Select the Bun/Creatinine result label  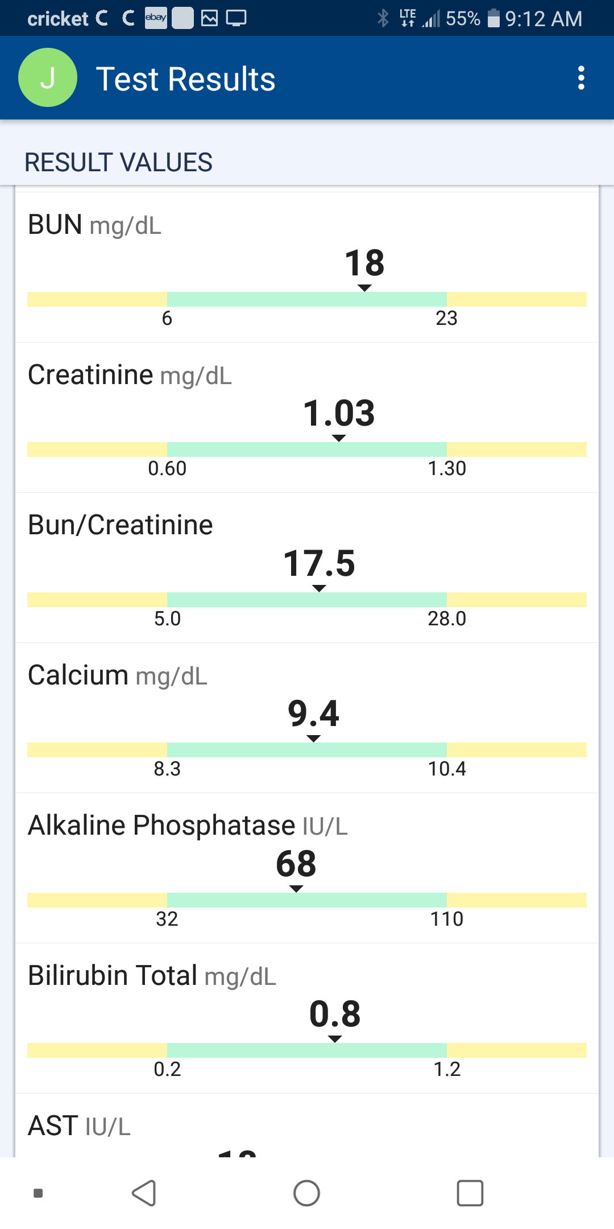121,525
